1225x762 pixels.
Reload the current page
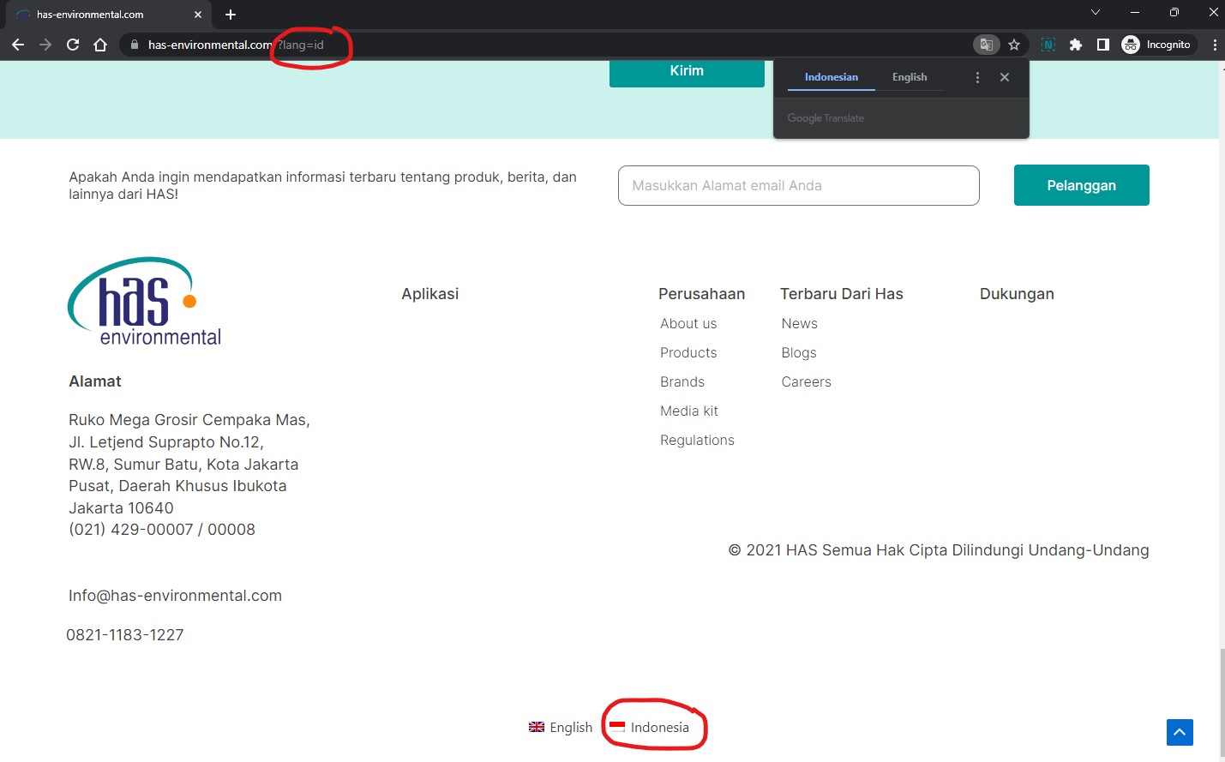click(x=73, y=45)
